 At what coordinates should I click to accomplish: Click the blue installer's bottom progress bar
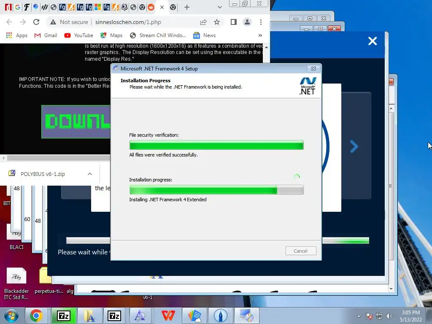[217, 240]
